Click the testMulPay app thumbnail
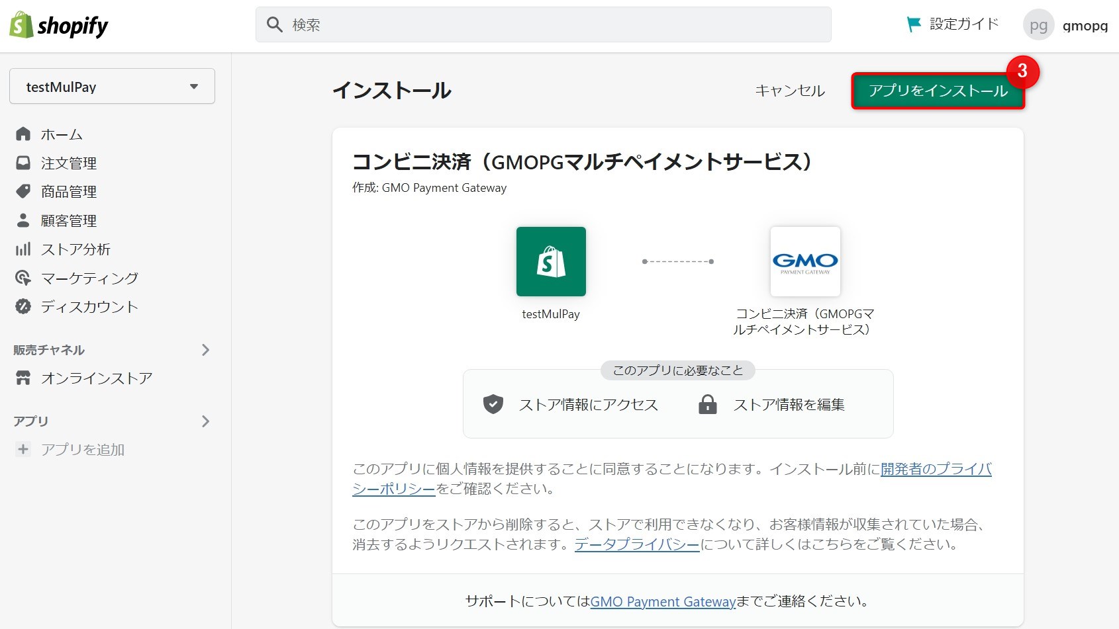This screenshot has width=1119, height=629. (x=551, y=261)
